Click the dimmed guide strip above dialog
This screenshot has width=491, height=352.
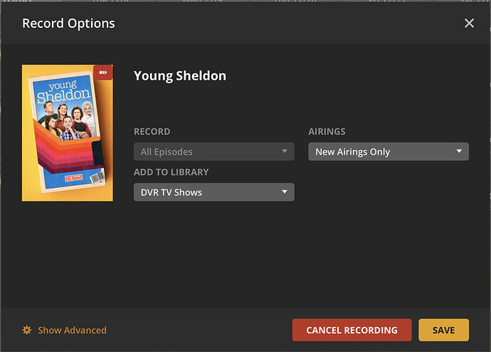pos(245,2)
